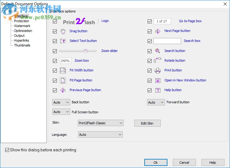Screen dimensions: 230x168
Task: Open the Forward button Auto dropdown
Action: pos(156,102)
